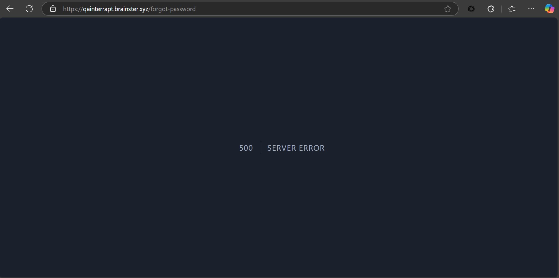Open the Favorites hub star-list icon

point(512,9)
